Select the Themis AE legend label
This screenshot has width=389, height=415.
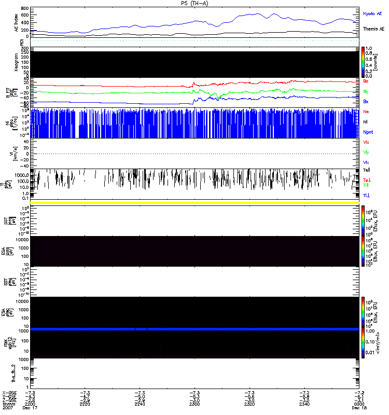tap(373, 29)
